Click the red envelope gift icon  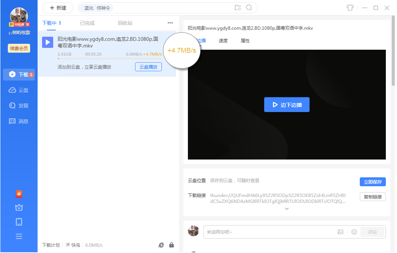click(19, 194)
